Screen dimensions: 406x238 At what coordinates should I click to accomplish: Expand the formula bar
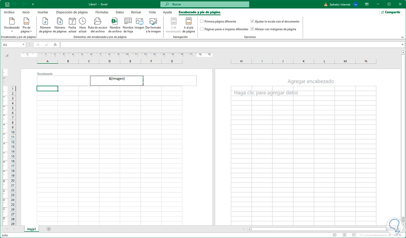(x=402, y=45)
